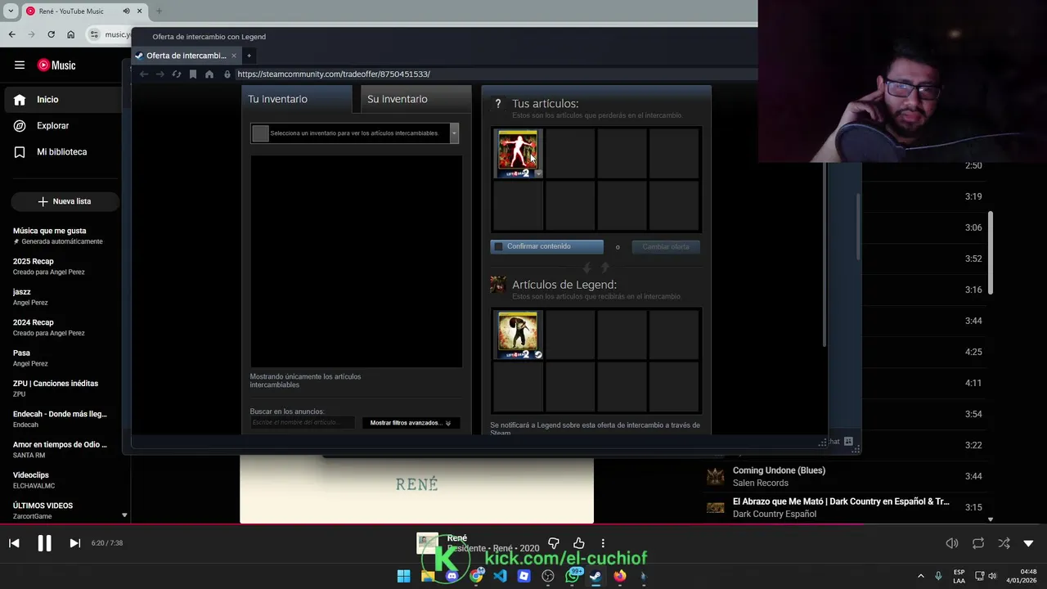Image resolution: width=1047 pixels, height=589 pixels.
Task: Open a new tab in Steam window
Action: 249,56
